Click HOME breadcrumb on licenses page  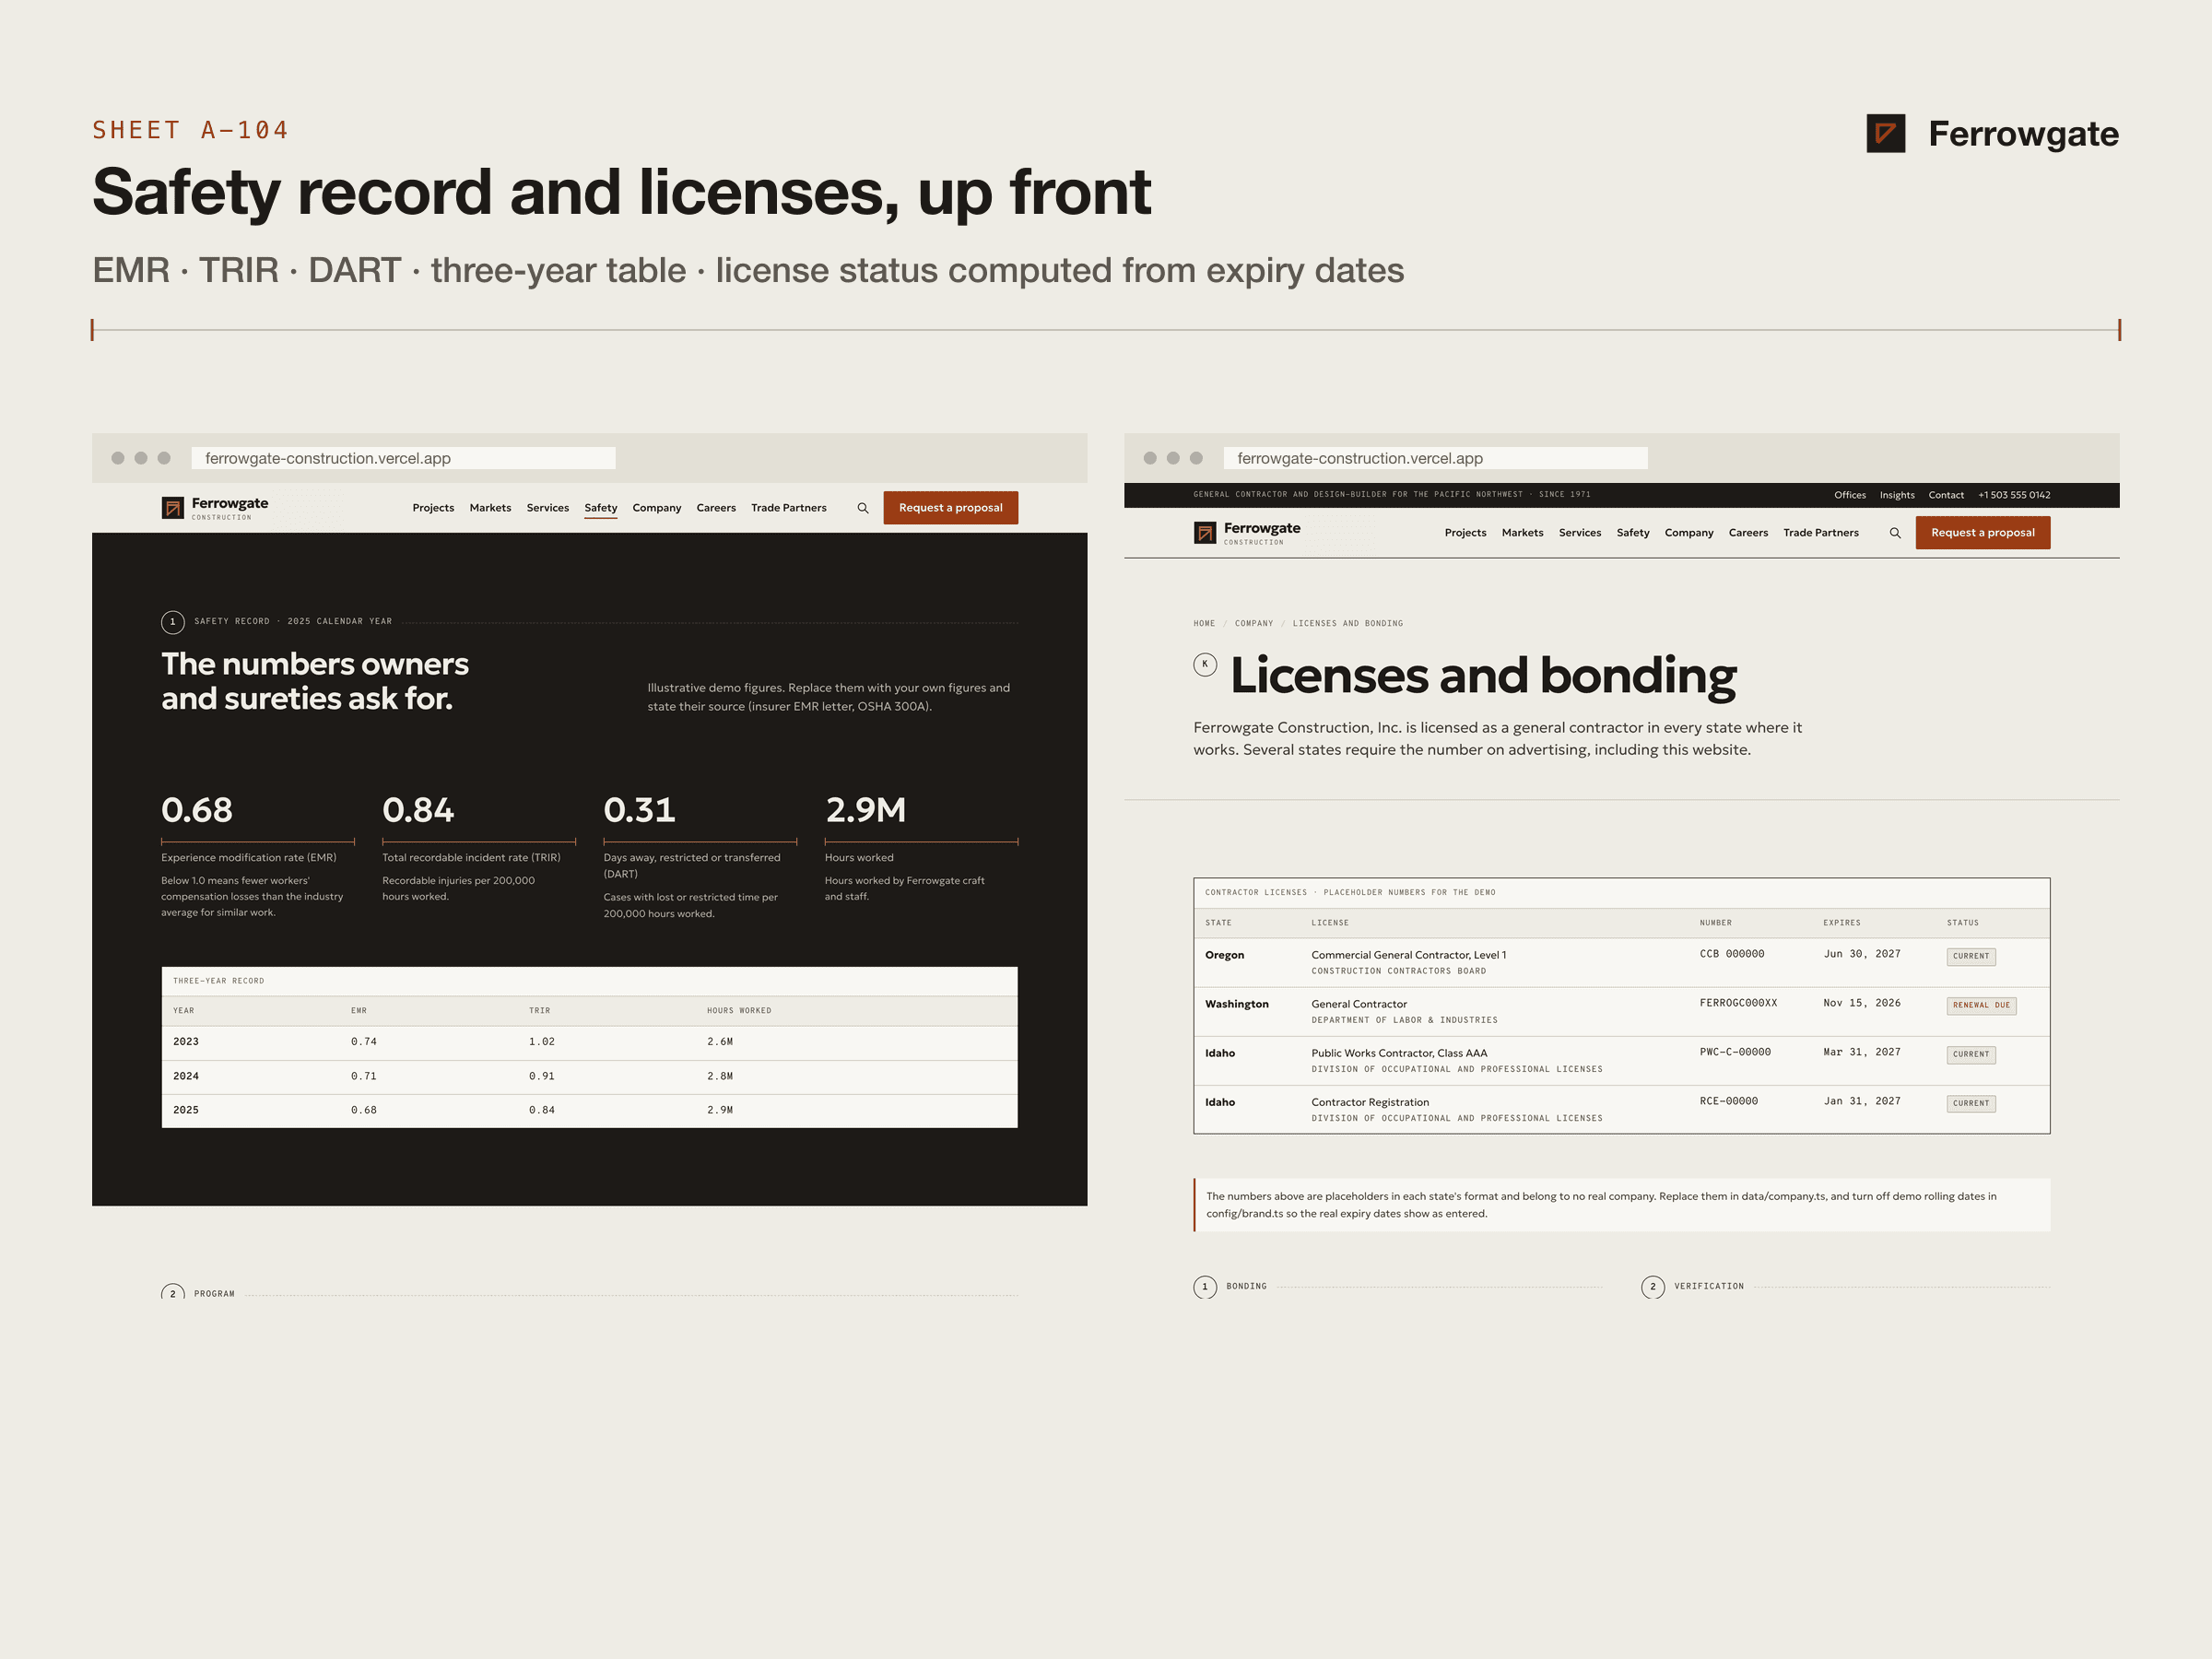[1204, 624]
